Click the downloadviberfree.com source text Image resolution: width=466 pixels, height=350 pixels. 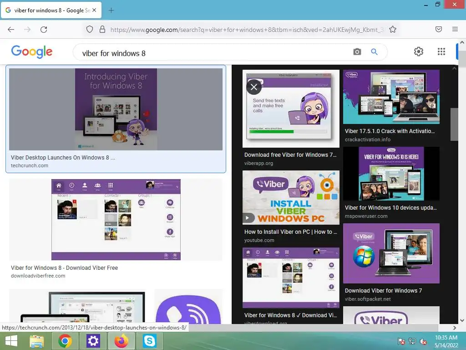(38, 276)
